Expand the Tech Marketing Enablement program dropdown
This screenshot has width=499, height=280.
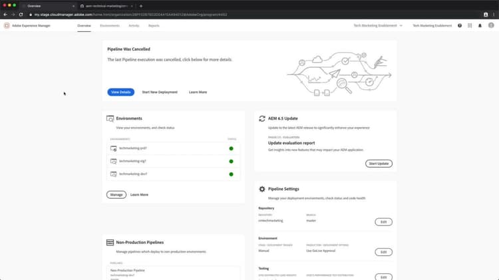tap(378, 25)
